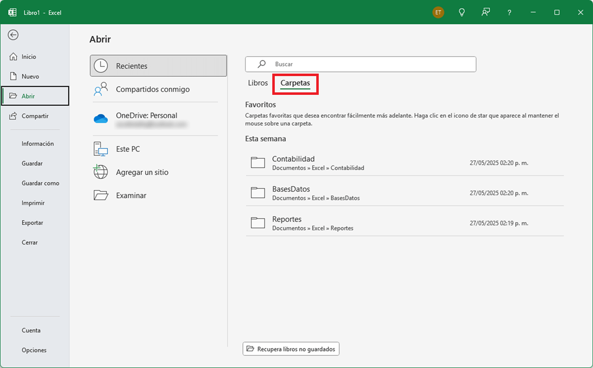Click the Este PC computer icon
The width and height of the screenshot is (593, 368).
click(x=101, y=149)
